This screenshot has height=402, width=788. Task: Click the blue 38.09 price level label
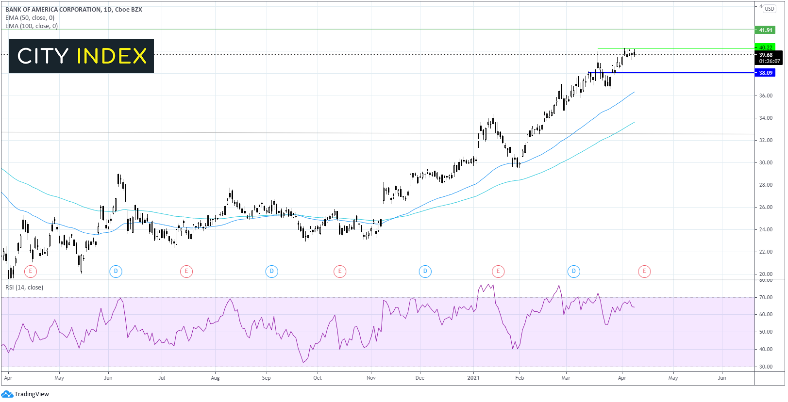pyautogui.click(x=765, y=73)
